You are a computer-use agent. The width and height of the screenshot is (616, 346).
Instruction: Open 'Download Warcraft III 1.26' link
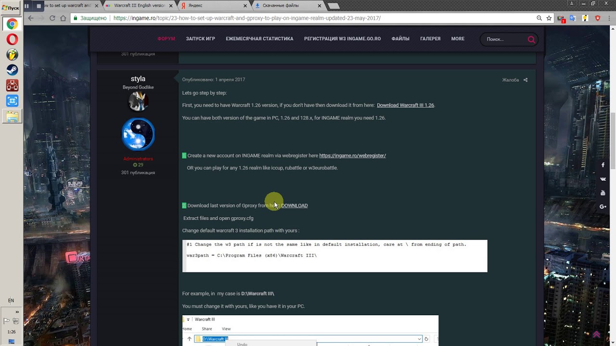[405, 105]
